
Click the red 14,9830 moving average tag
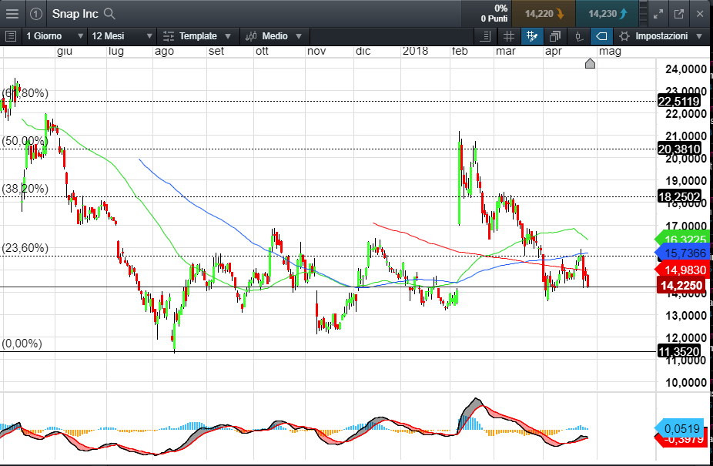(x=681, y=270)
